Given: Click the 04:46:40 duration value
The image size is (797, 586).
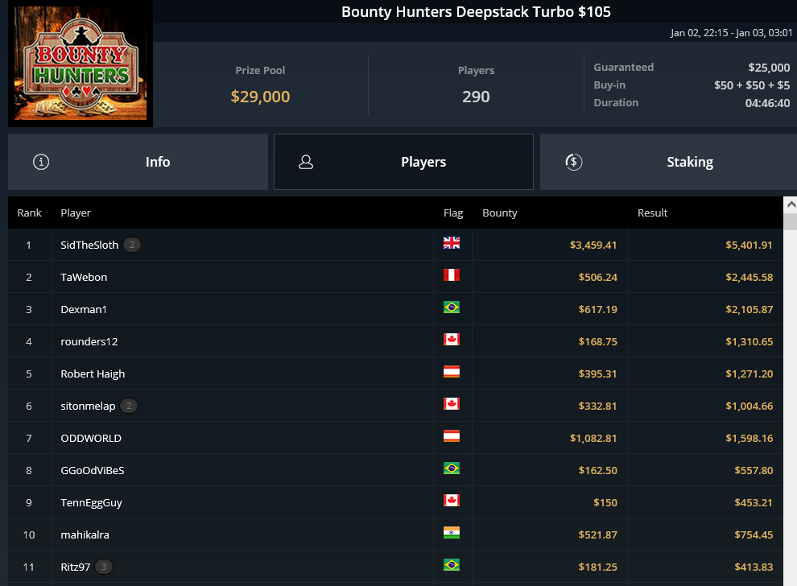Looking at the screenshot, I should (x=767, y=103).
